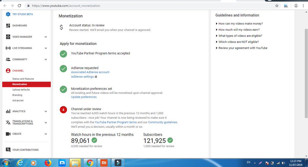Open Branding under Channel
This screenshot has height=167, width=308.
click(17, 95)
